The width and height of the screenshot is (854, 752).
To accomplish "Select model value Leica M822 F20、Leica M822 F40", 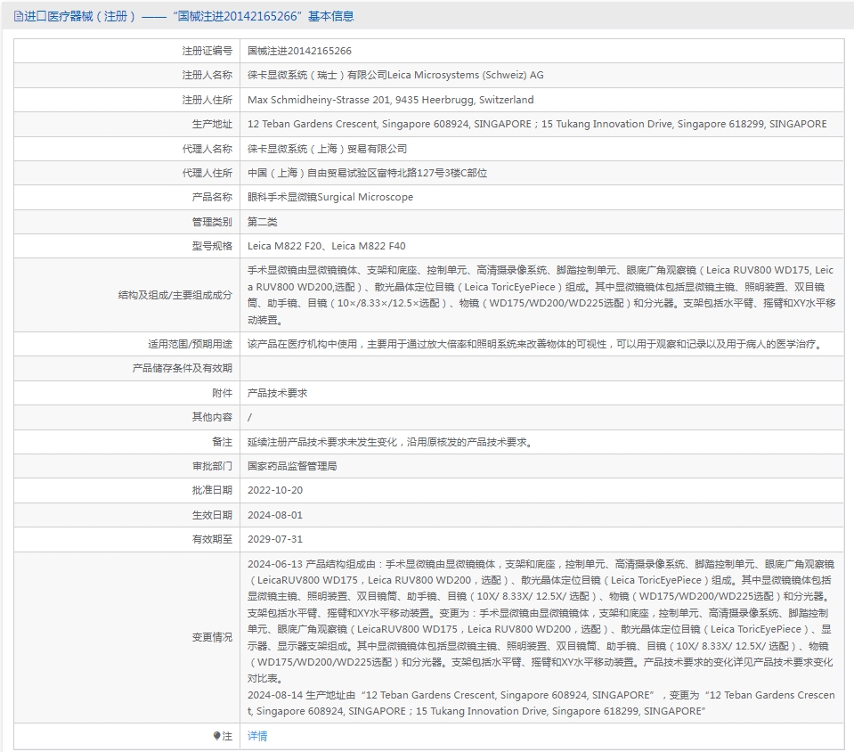I will pyautogui.click(x=326, y=246).
